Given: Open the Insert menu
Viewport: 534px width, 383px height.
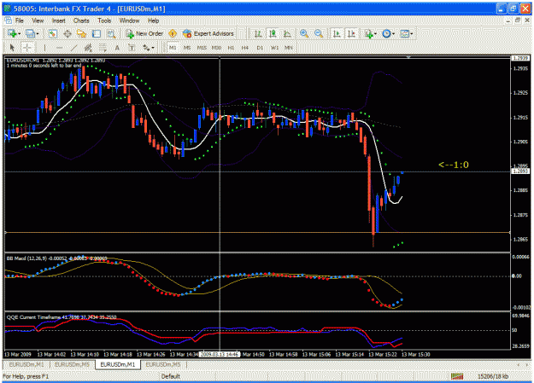Looking at the screenshot, I should click(x=59, y=20).
